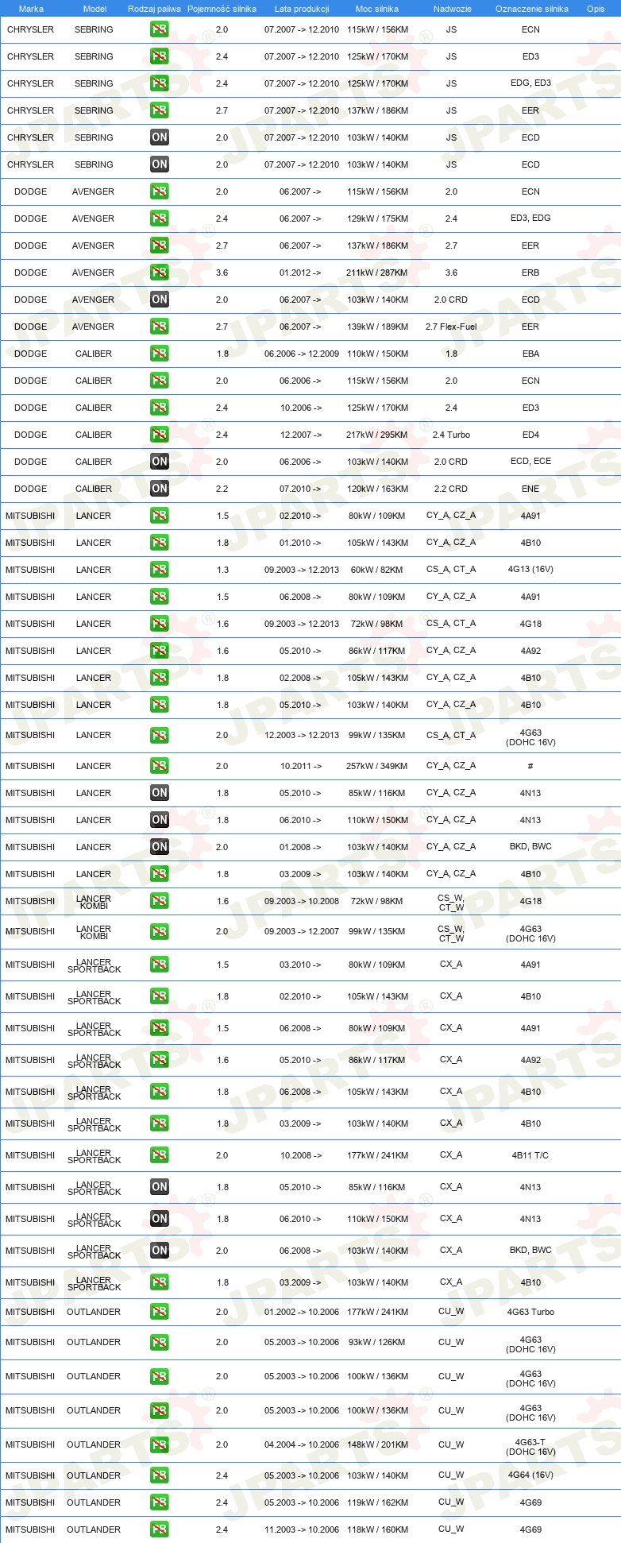Select the 129kW / 175KM power cell

377,218
